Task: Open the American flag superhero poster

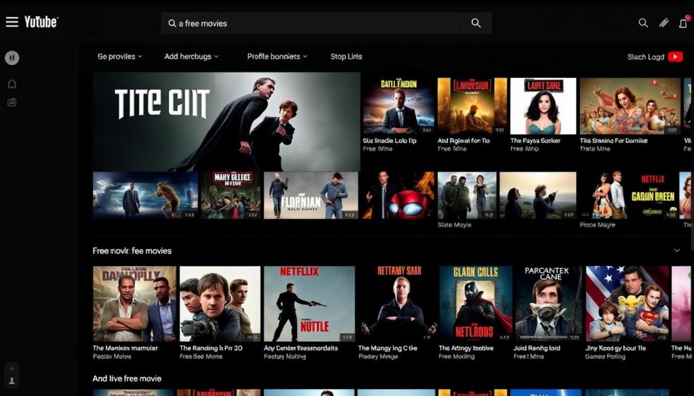Action: [627, 304]
